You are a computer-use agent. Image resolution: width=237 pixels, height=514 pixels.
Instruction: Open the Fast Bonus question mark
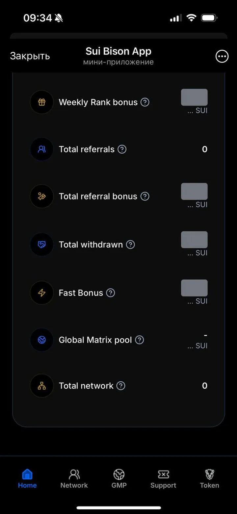point(111,293)
